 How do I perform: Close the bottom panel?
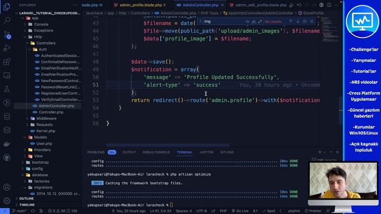[338, 152]
